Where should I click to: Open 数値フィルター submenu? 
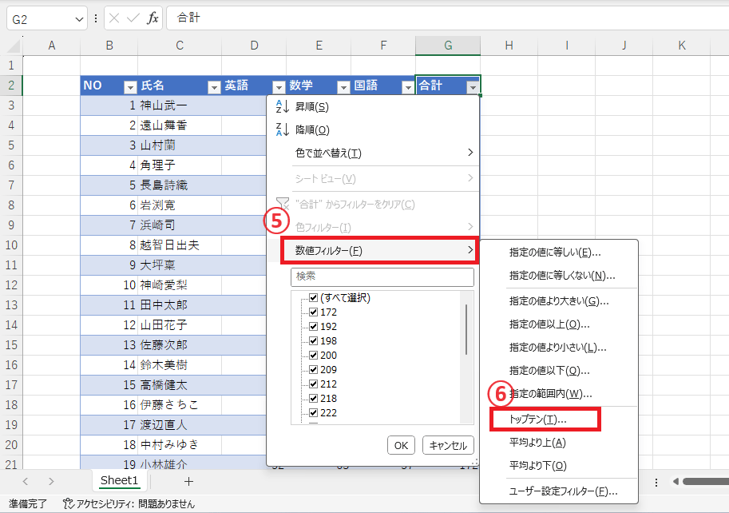(380, 251)
